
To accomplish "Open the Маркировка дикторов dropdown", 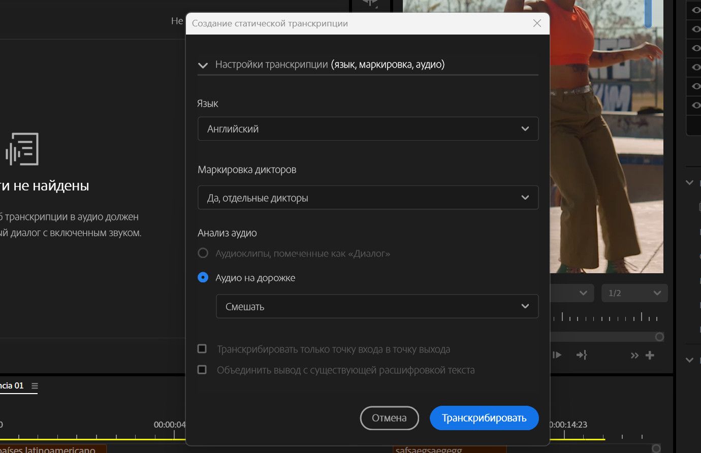I will 367,198.
